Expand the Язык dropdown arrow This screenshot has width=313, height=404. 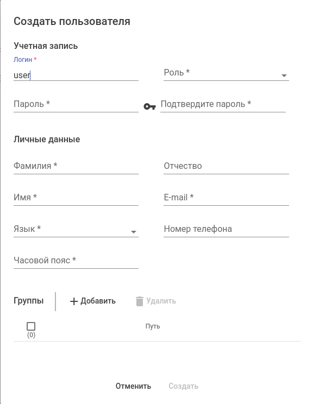pos(134,232)
